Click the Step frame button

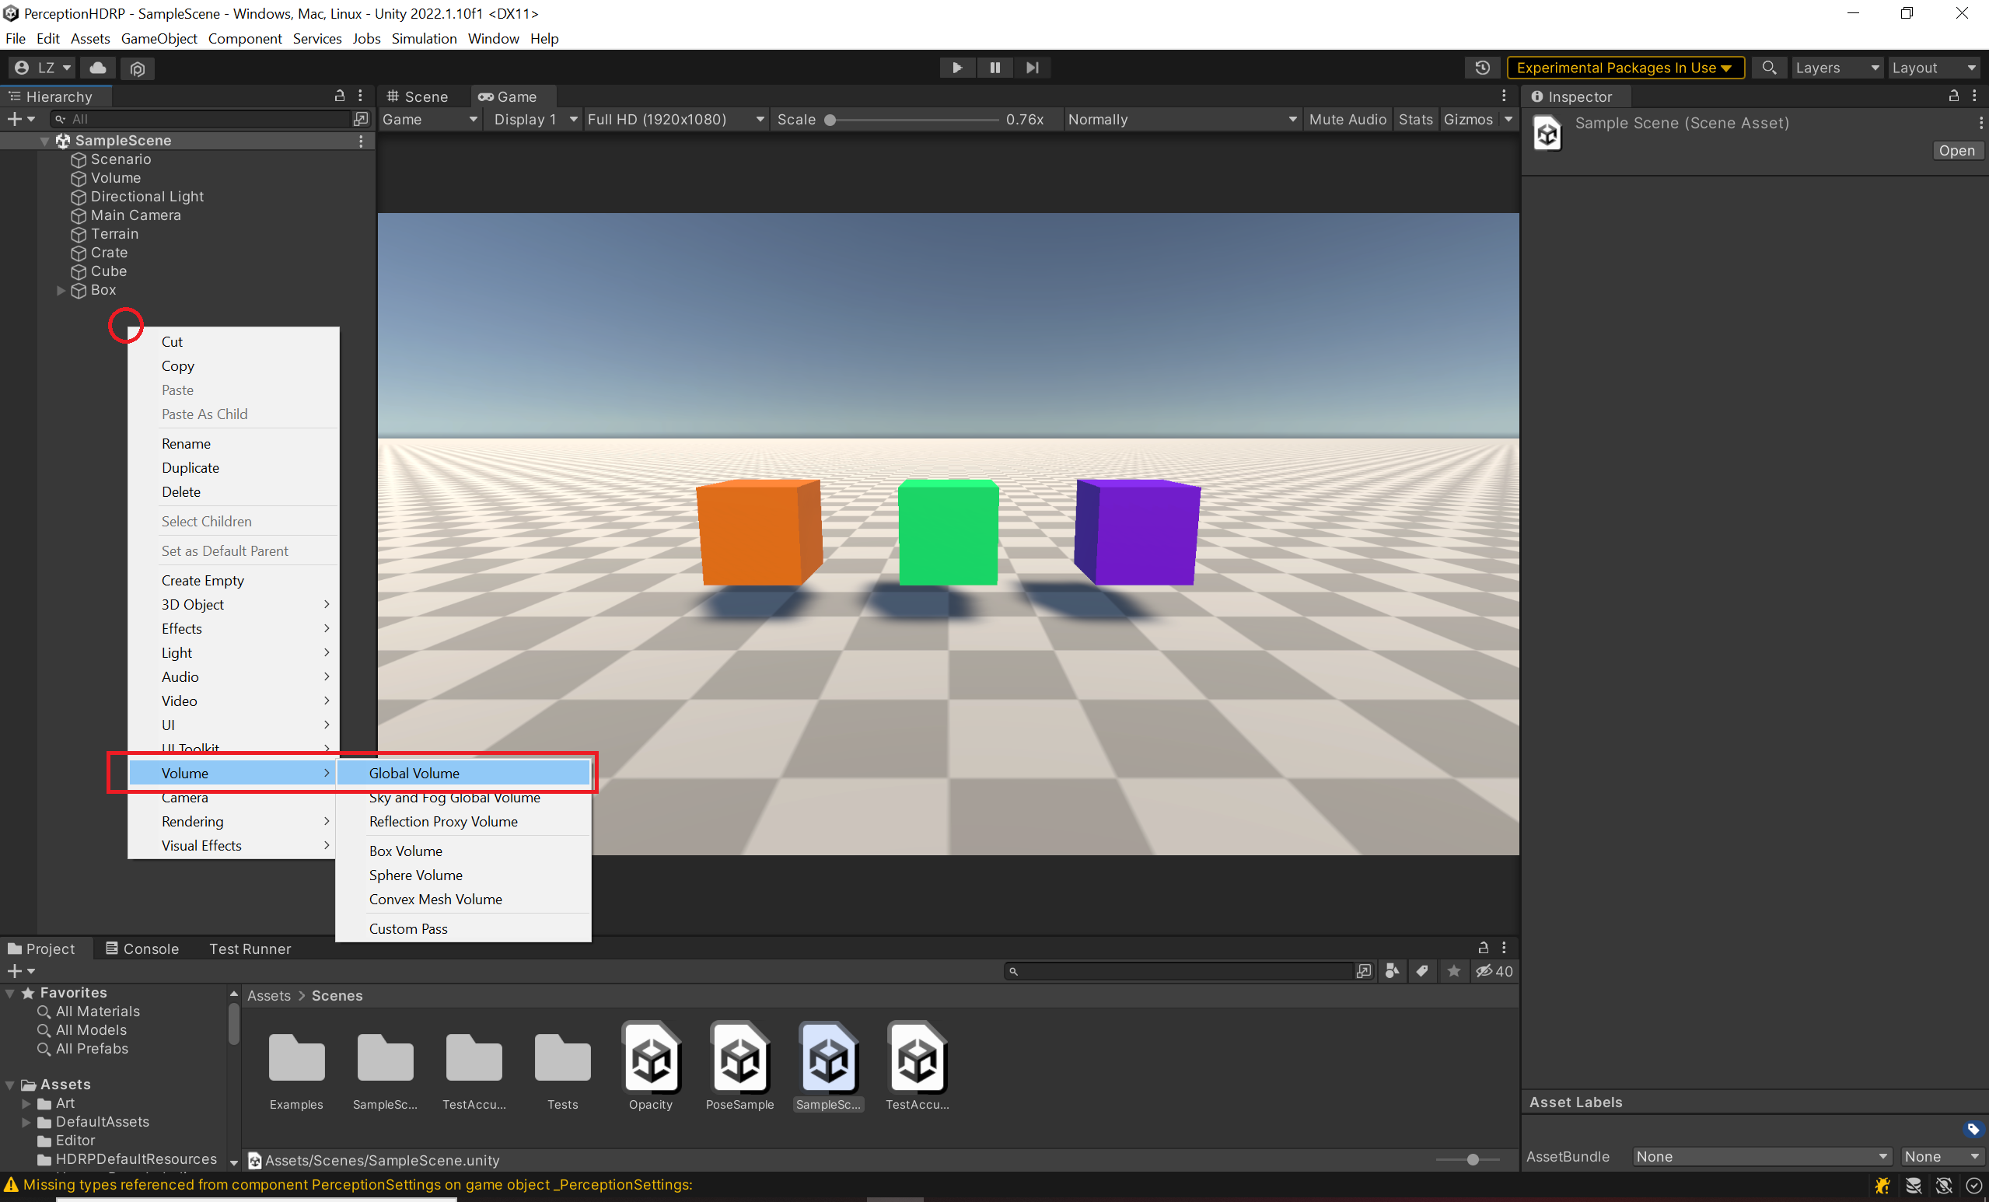[x=1032, y=68]
